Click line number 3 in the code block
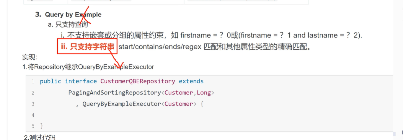This screenshot has height=140, width=403. (x=33, y=104)
